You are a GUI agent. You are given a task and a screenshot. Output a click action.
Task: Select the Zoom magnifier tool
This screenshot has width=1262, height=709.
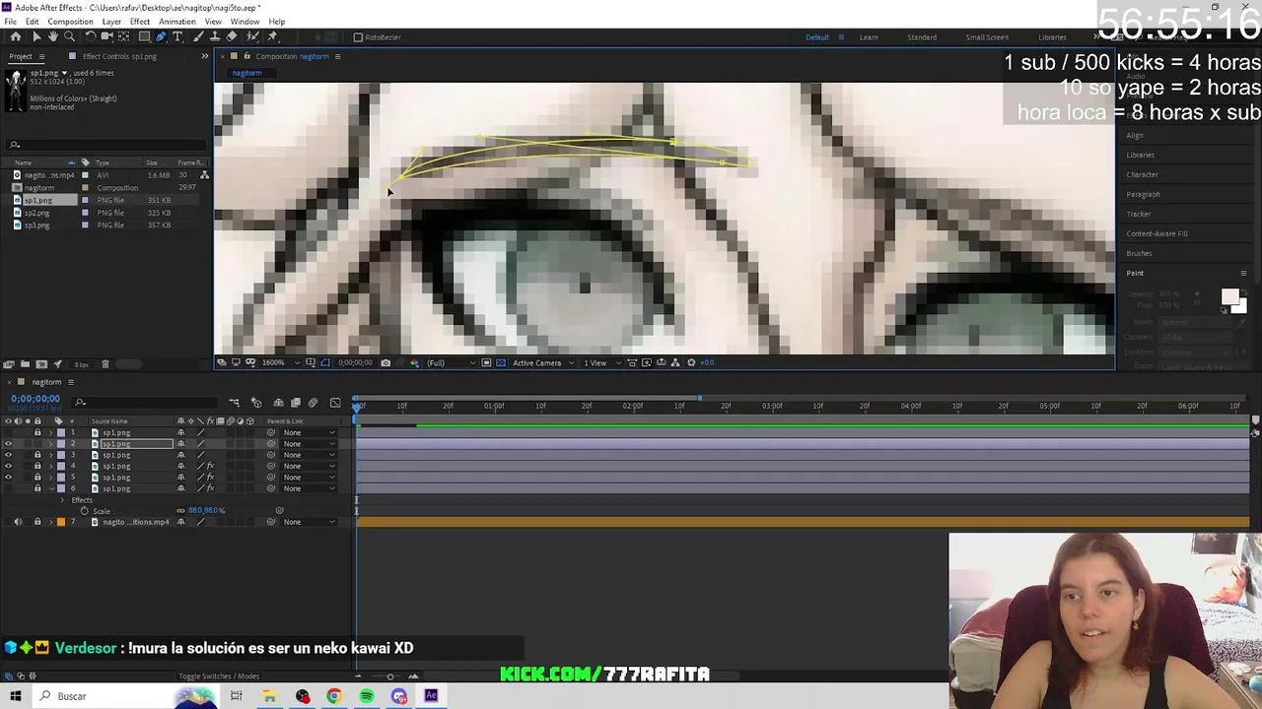pos(70,36)
